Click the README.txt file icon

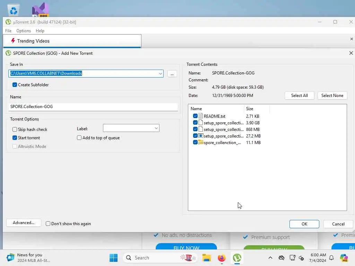coord(201,116)
